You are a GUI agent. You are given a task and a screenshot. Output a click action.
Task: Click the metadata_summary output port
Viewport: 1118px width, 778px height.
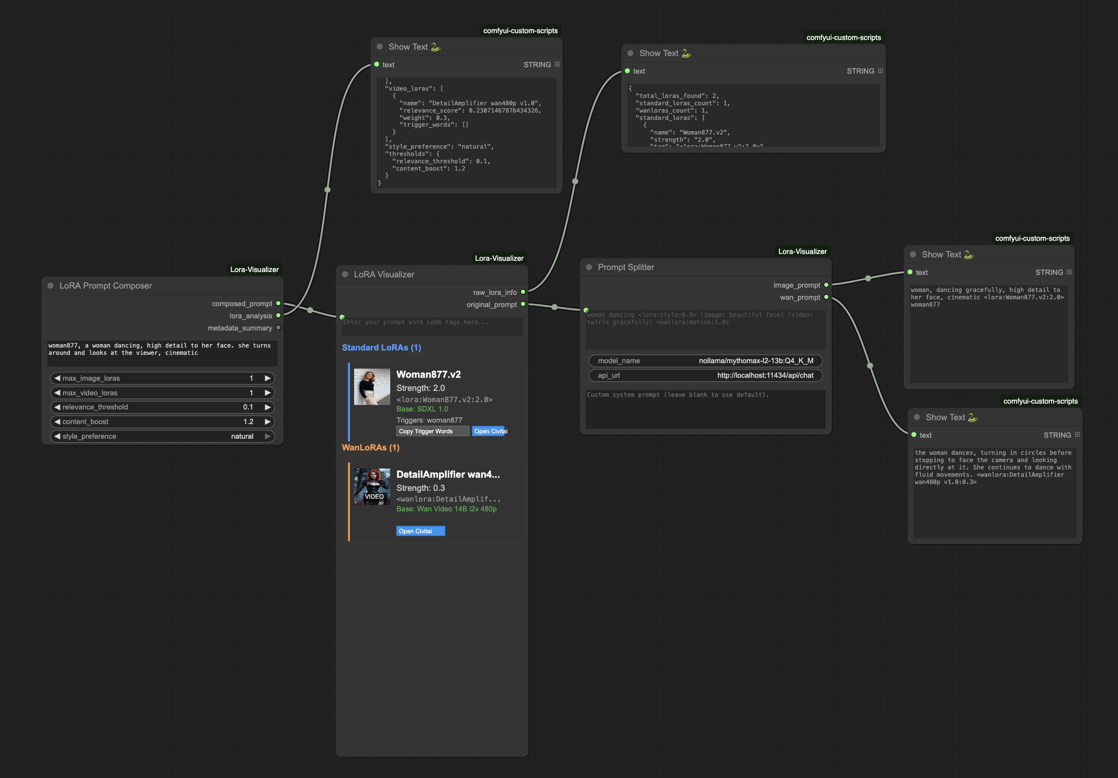click(x=278, y=328)
